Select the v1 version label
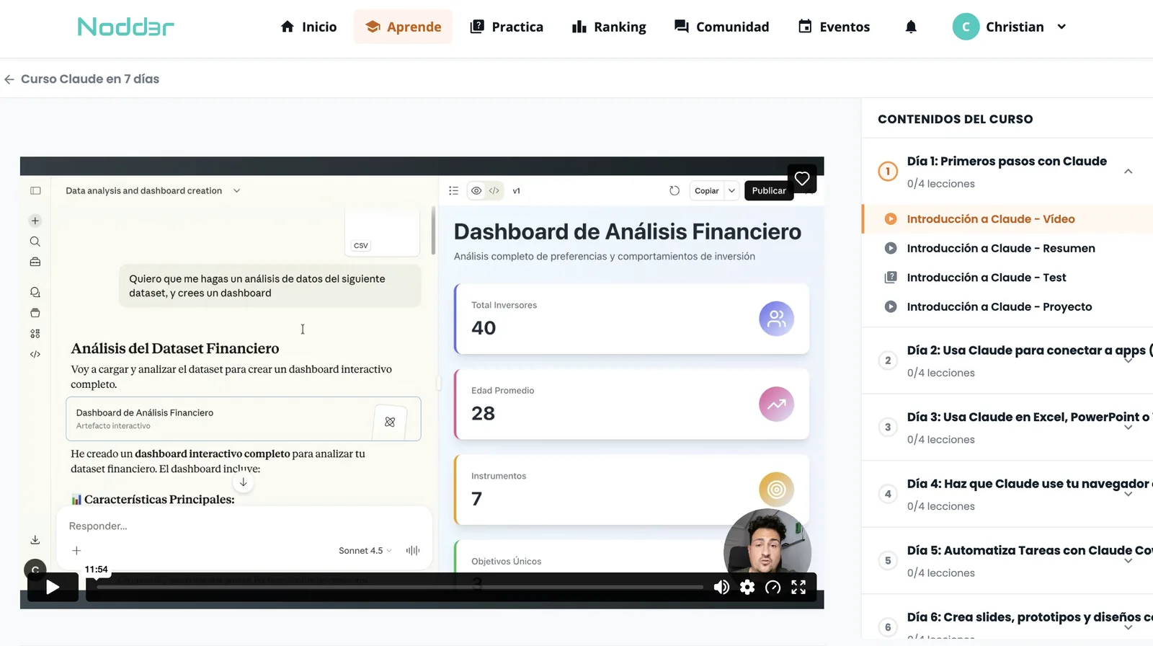Screen dimensions: 1153x646 (x=516, y=191)
